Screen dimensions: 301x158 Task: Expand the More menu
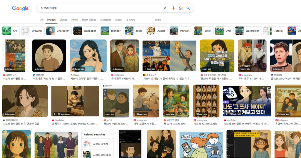pyautogui.click(x=131, y=20)
